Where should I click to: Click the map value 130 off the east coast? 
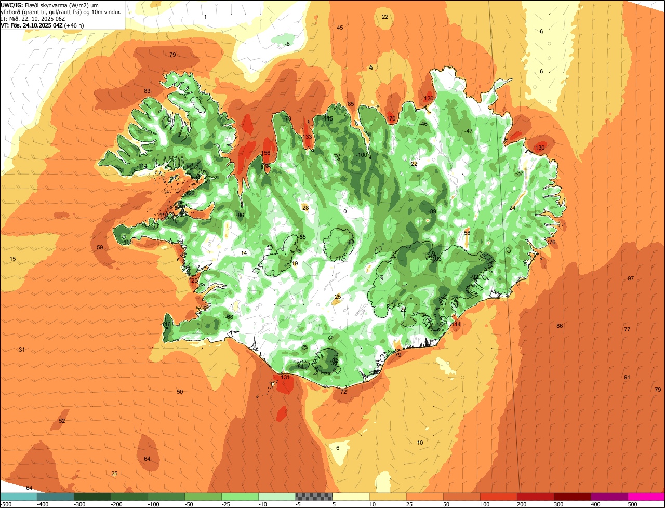pos(540,148)
